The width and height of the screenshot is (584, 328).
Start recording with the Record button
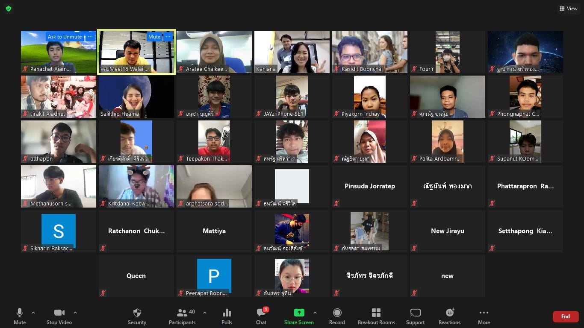point(337,316)
